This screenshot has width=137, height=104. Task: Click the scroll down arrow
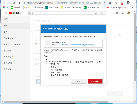(135, 99)
